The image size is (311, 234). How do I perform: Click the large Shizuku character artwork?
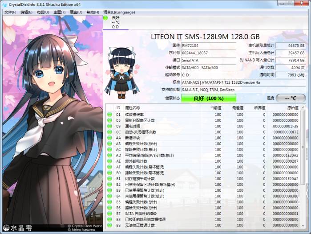[x=53, y=123]
